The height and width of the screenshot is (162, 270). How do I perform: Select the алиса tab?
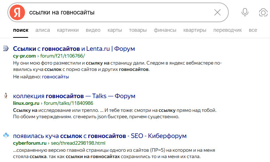coord(43,30)
